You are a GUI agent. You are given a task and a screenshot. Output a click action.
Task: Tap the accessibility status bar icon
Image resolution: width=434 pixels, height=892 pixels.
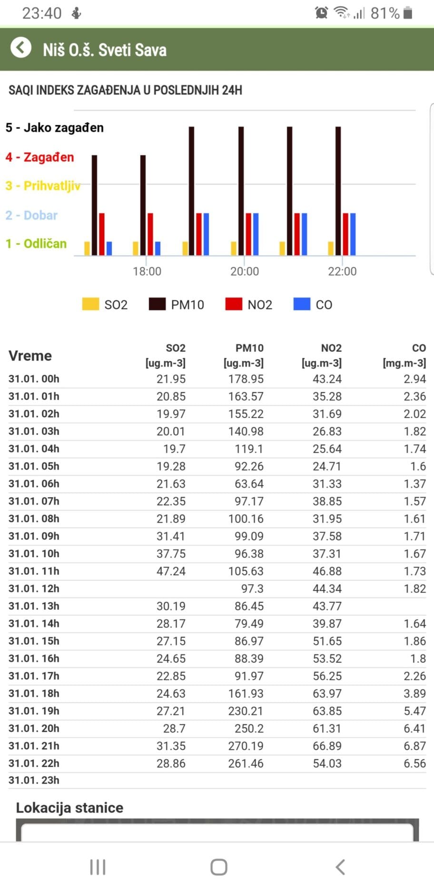tap(76, 13)
